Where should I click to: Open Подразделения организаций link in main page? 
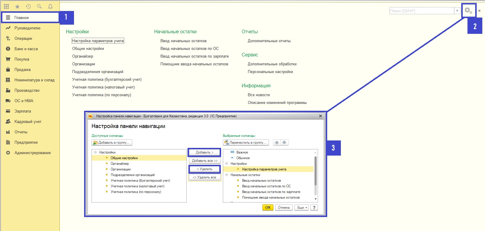[97, 72]
